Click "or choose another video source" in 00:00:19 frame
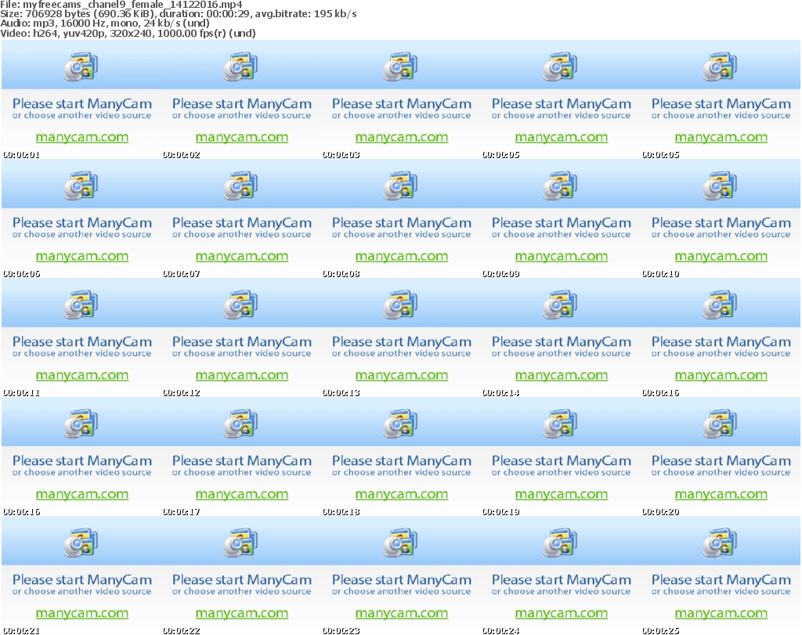The width and height of the screenshot is (802, 635). point(561,472)
